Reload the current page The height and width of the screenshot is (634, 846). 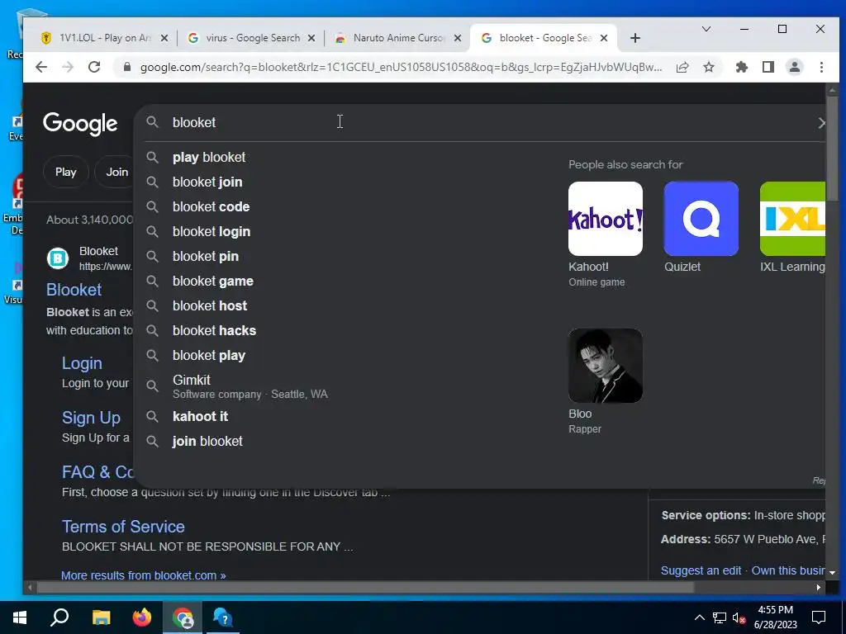pyautogui.click(x=94, y=67)
